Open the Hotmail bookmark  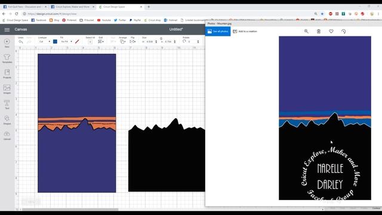tap(171, 20)
